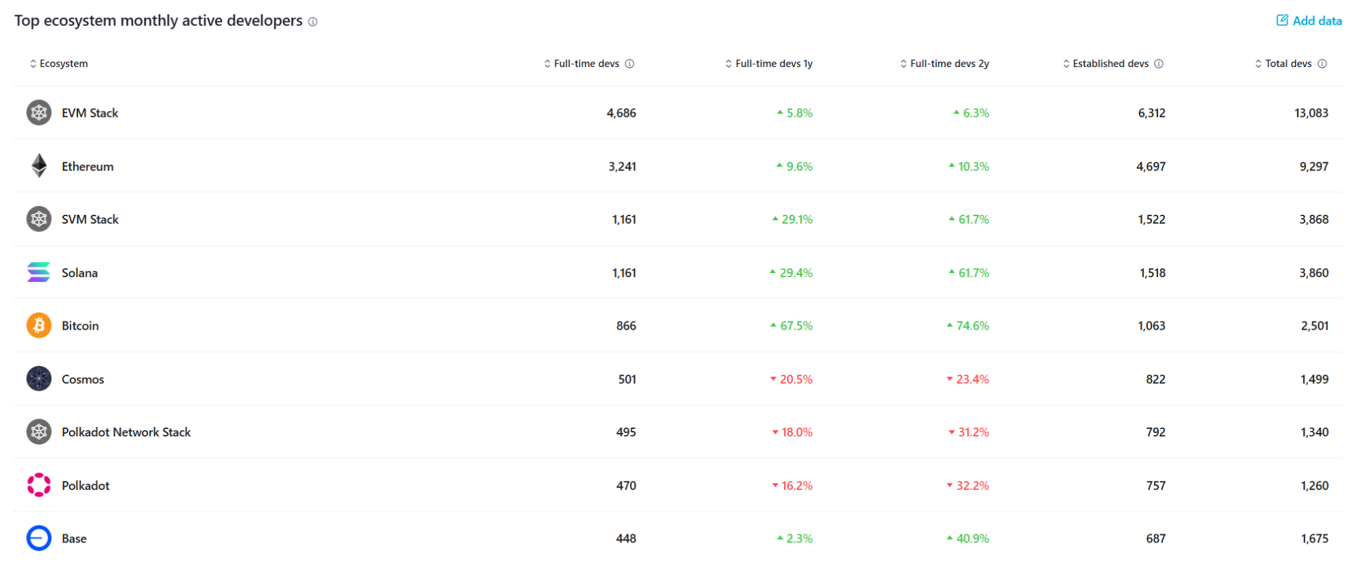Select SVM Stack 1y change 29.1%
The image size is (1369, 563).
792,220
